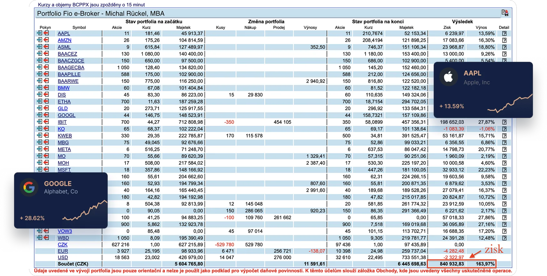Click the buy order icon for DIS
The width and height of the screenshot is (547, 276).
40,95
